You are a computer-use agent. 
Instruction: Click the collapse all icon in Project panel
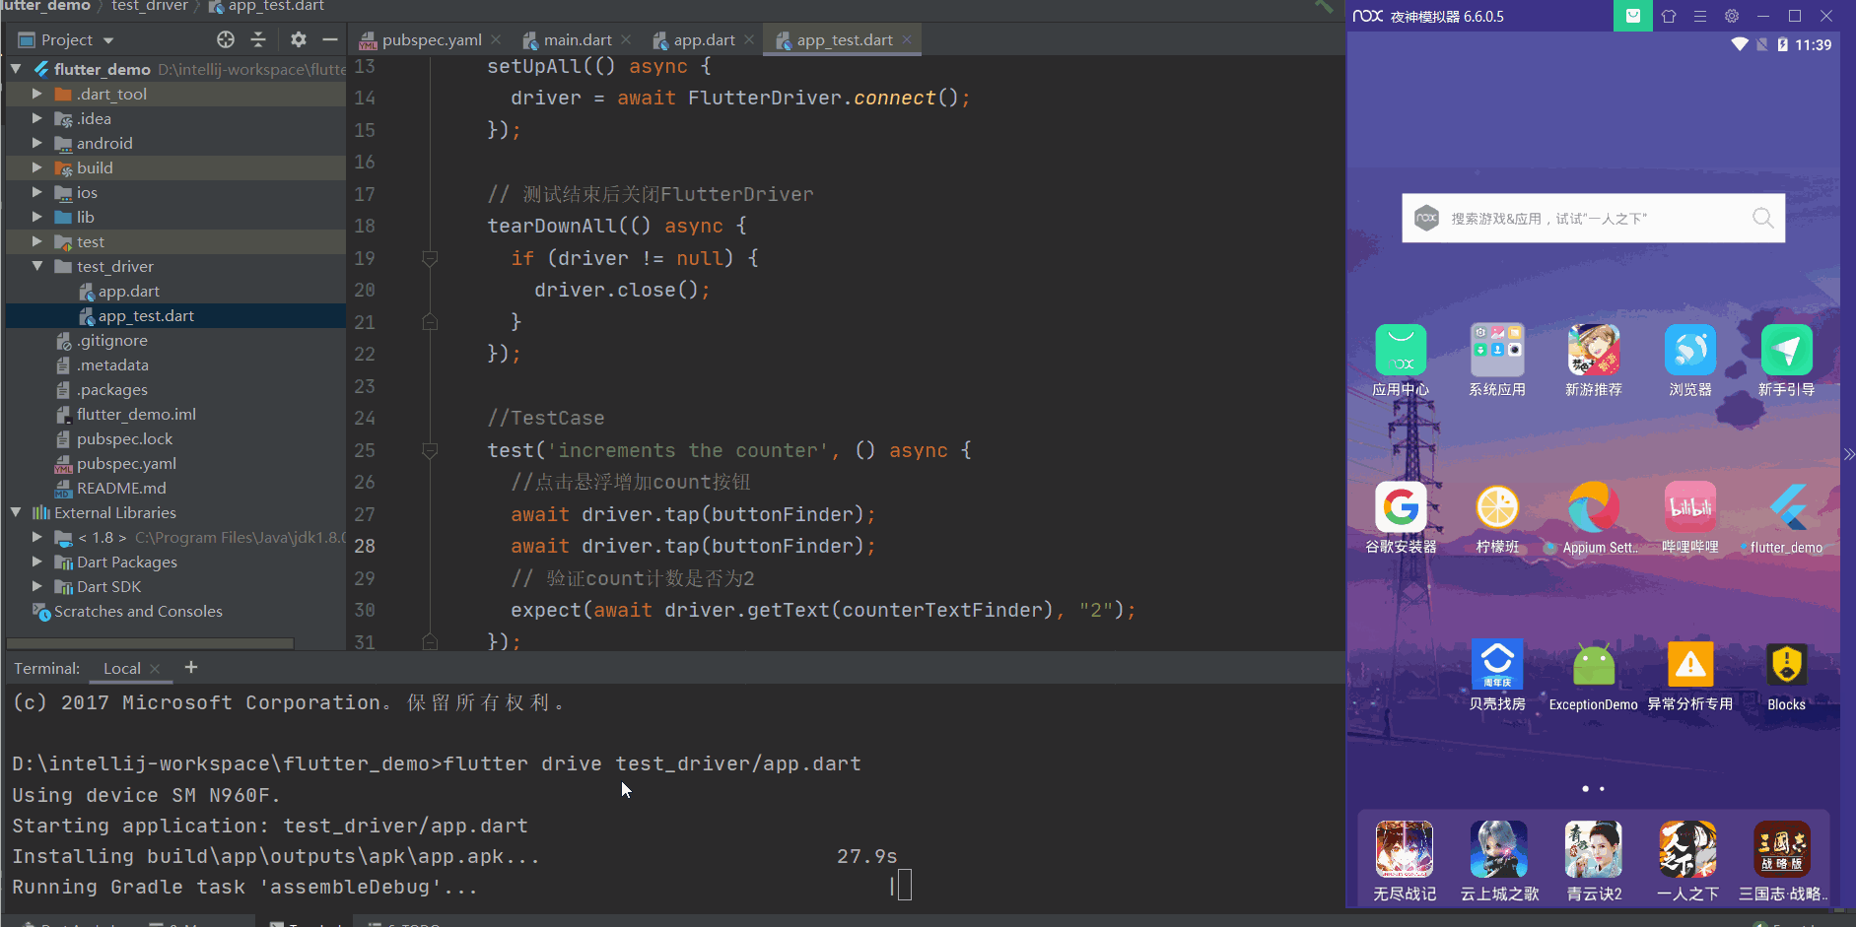[258, 39]
